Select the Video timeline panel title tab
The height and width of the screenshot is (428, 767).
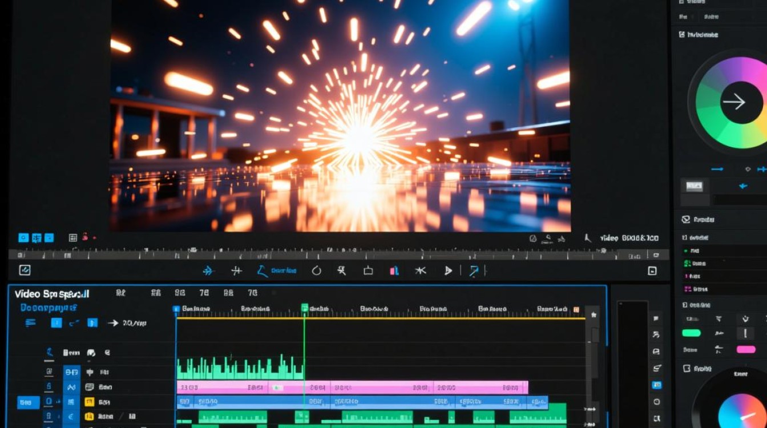point(52,294)
